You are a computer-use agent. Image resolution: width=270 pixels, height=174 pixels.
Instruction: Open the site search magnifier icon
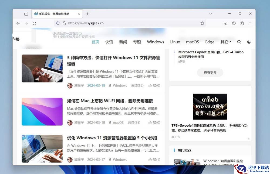click(x=239, y=42)
